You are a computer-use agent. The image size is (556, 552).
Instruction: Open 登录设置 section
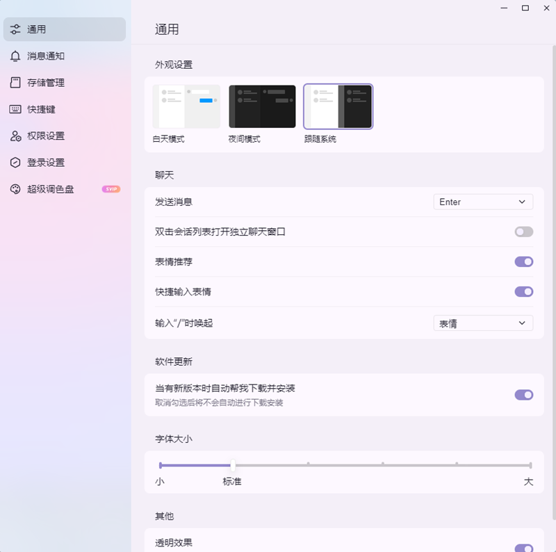(65, 163)
